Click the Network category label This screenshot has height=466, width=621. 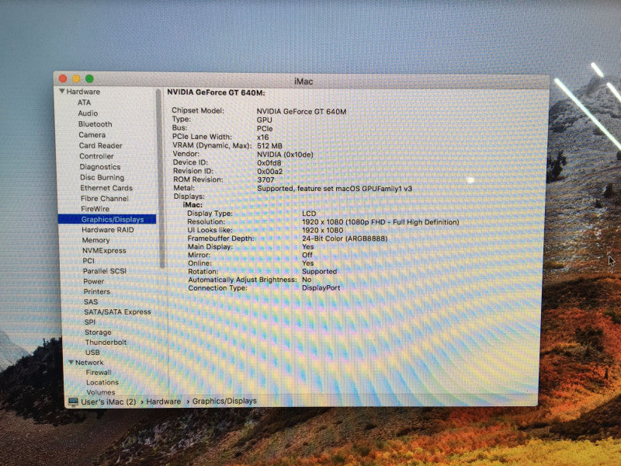(89, 363)
